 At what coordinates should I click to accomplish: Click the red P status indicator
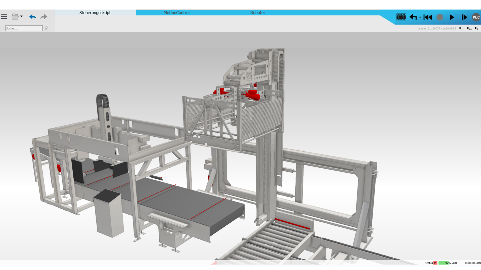click(435, 263)
